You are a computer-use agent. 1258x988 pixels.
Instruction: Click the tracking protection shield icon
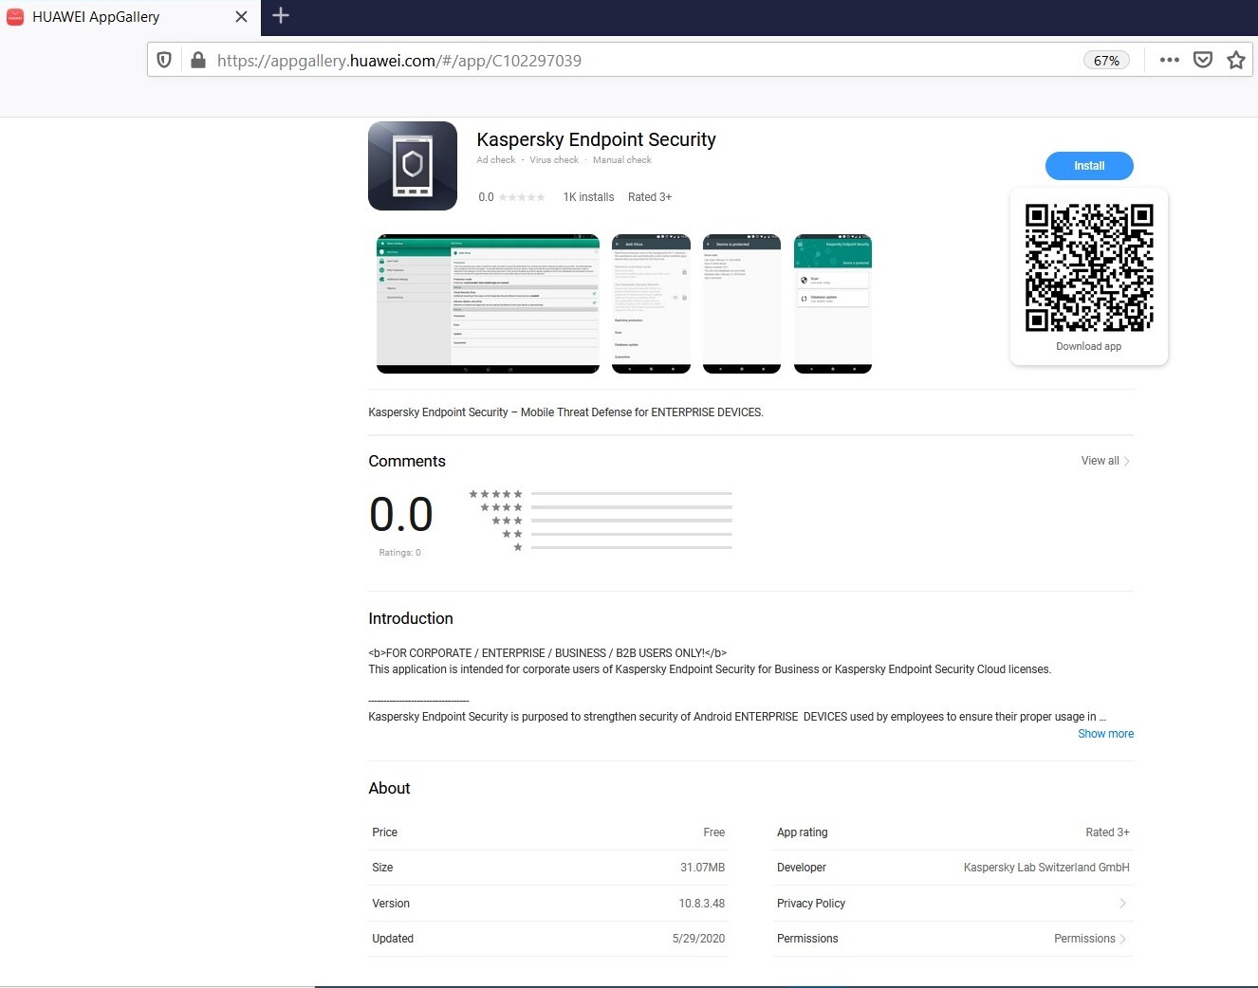[x=164, y=61]
